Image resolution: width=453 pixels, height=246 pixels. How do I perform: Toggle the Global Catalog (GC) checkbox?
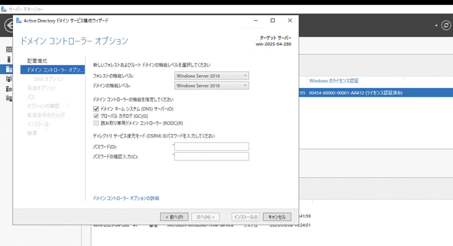[96, 116]
